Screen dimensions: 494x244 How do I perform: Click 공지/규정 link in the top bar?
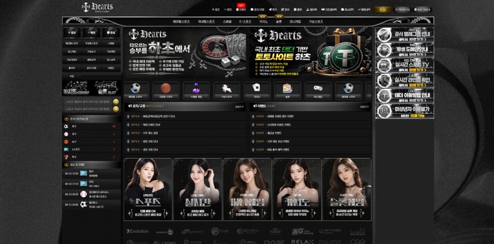tap(257, 9)
